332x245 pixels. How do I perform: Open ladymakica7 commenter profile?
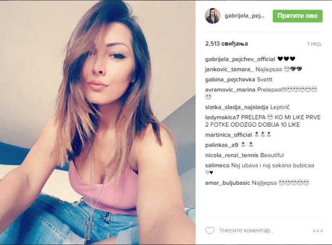[x=222, y=117]
